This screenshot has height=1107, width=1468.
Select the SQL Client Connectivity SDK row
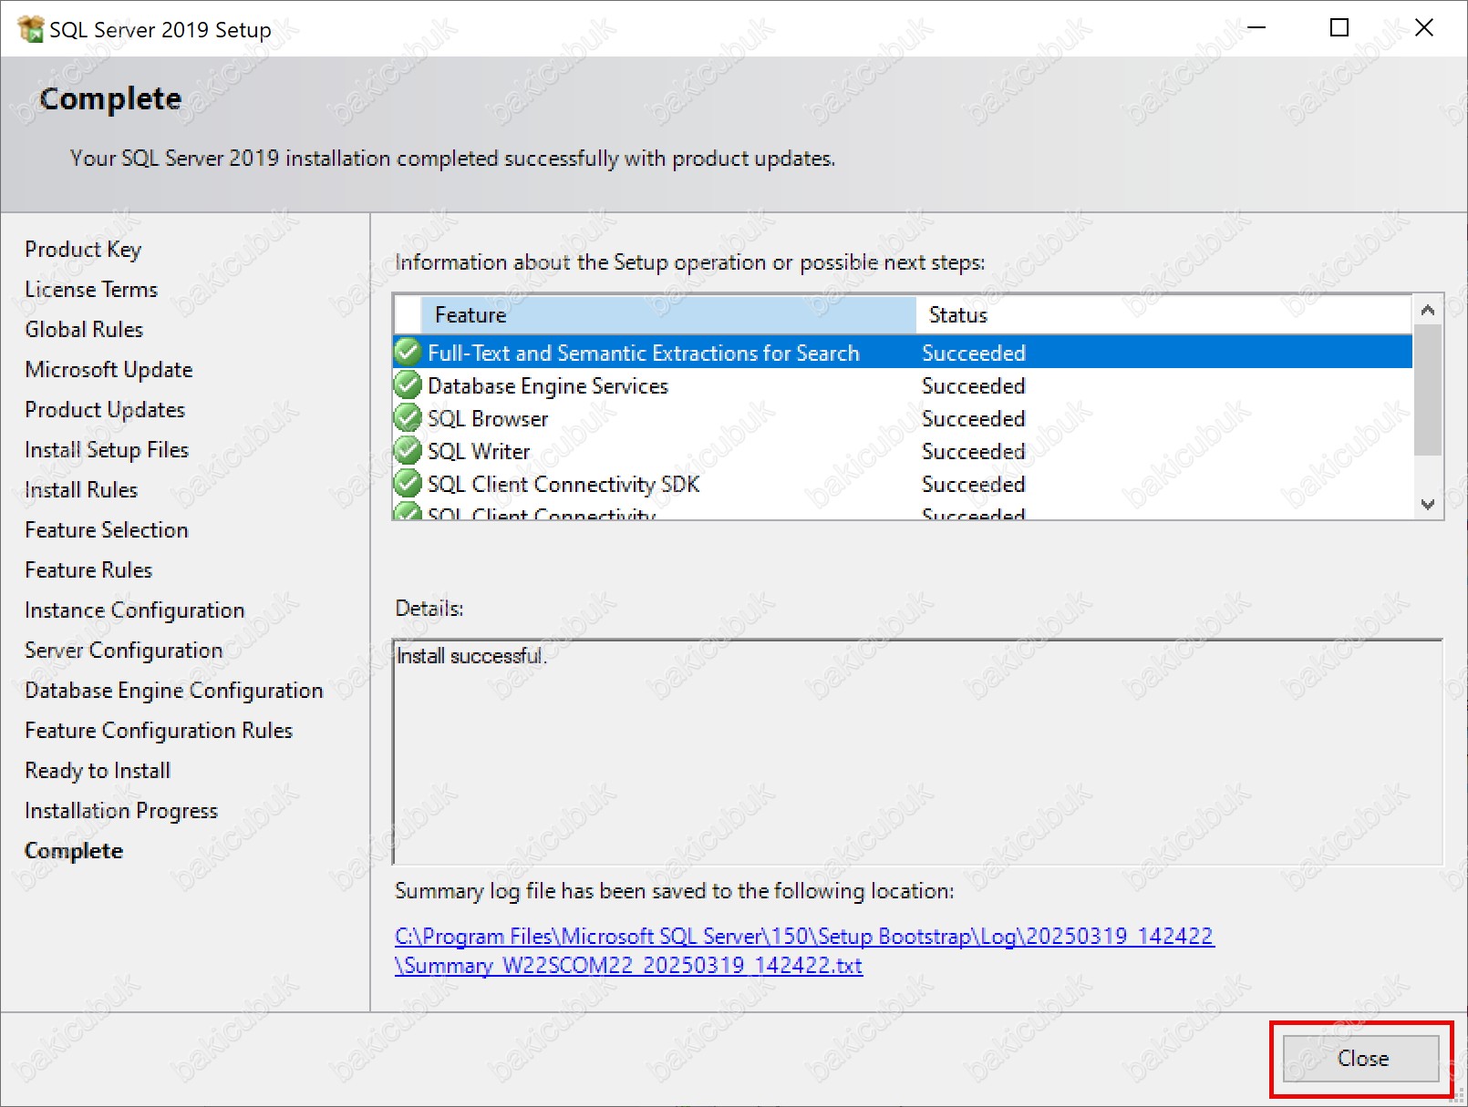pos(903,484)
